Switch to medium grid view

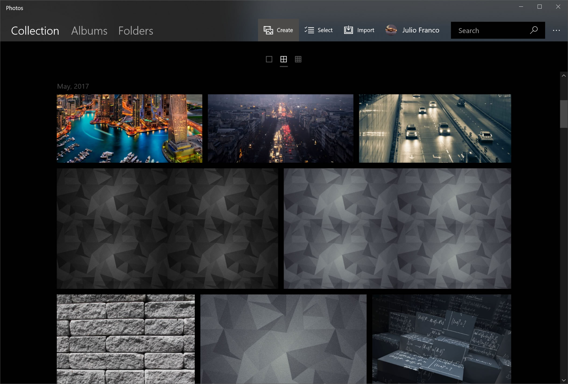click(284, 59)
